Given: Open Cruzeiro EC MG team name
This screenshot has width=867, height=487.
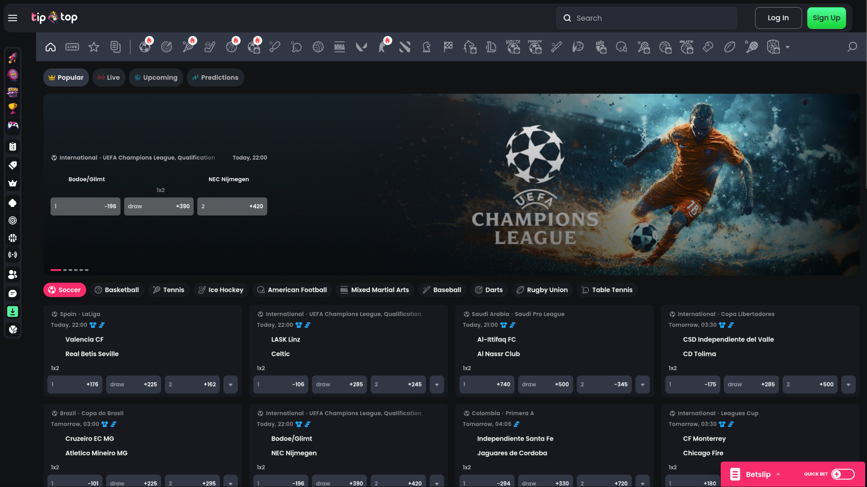Looking at the screenshot, I should tap(90, 439).
